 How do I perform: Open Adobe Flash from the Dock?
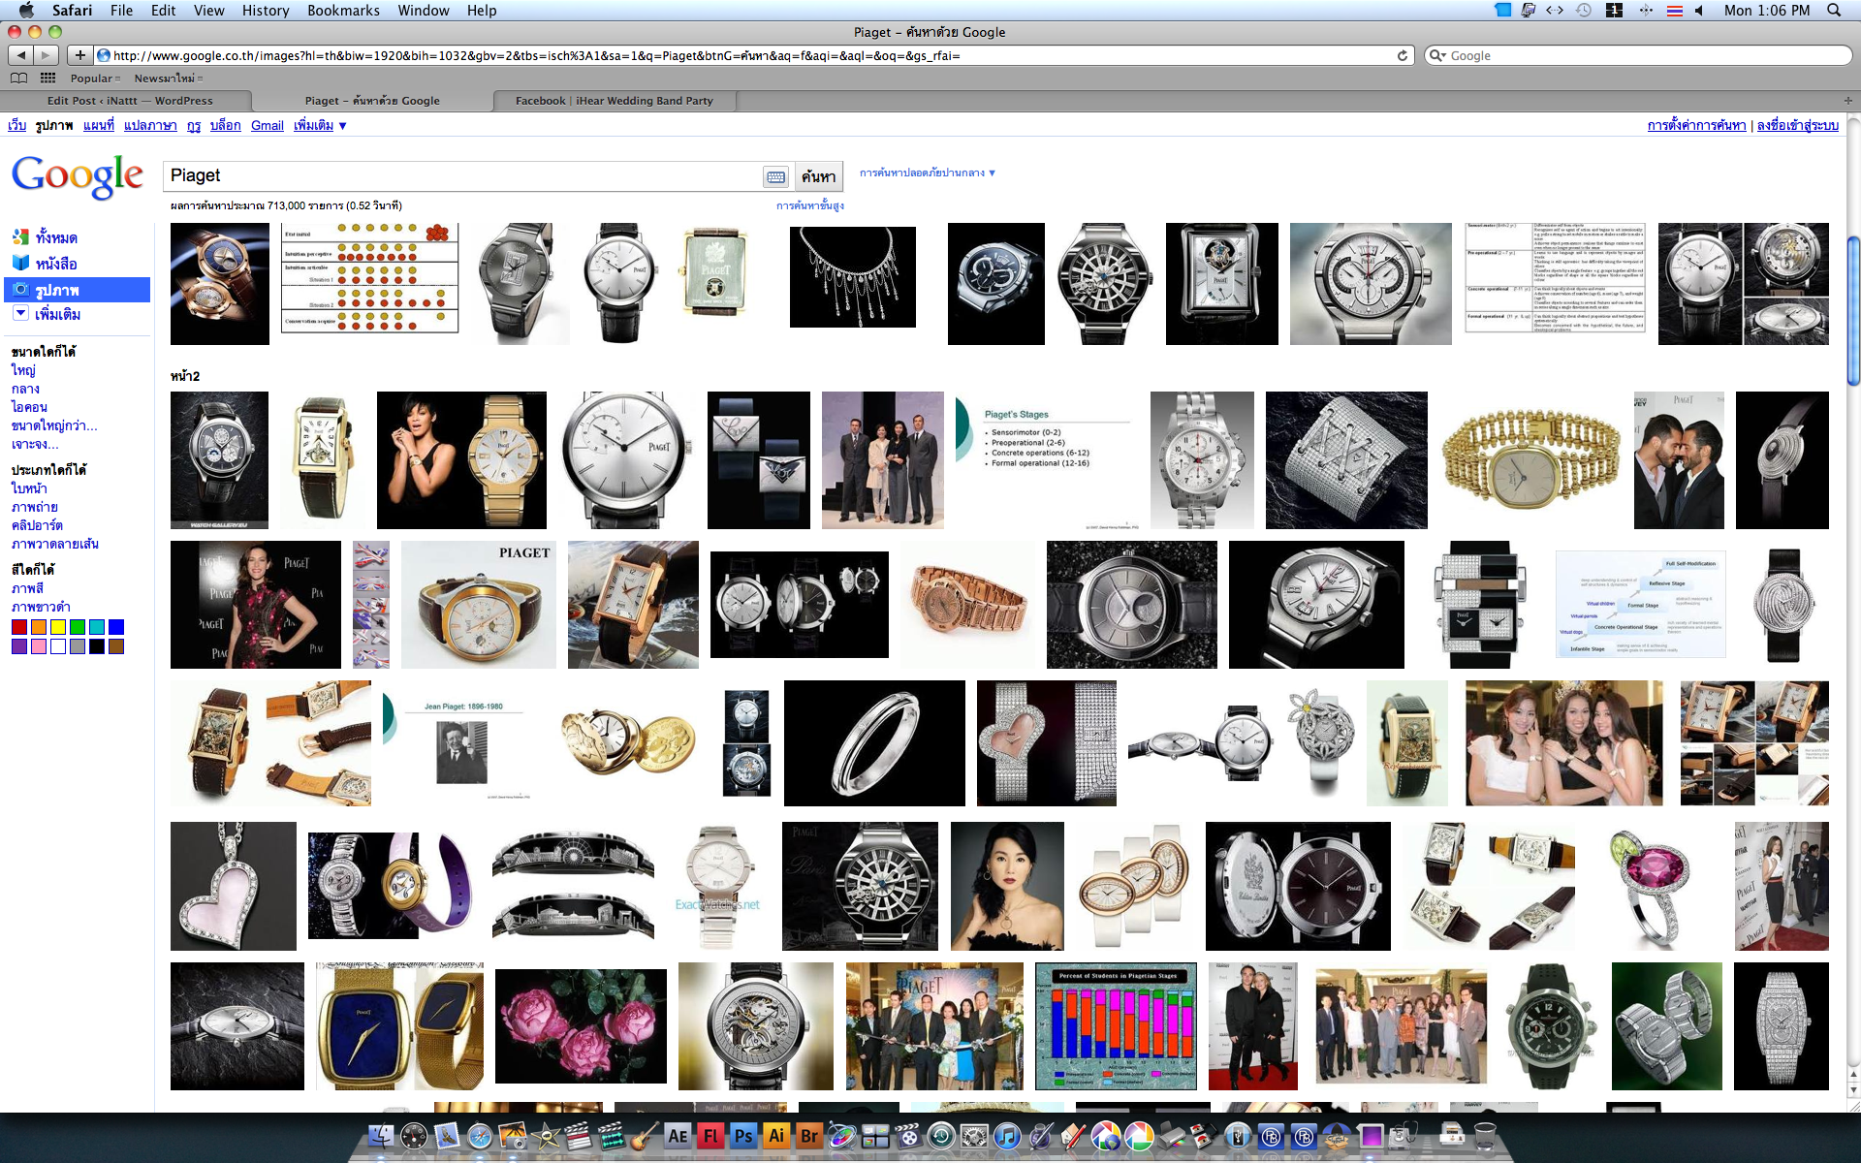[x=710, y=1136]
